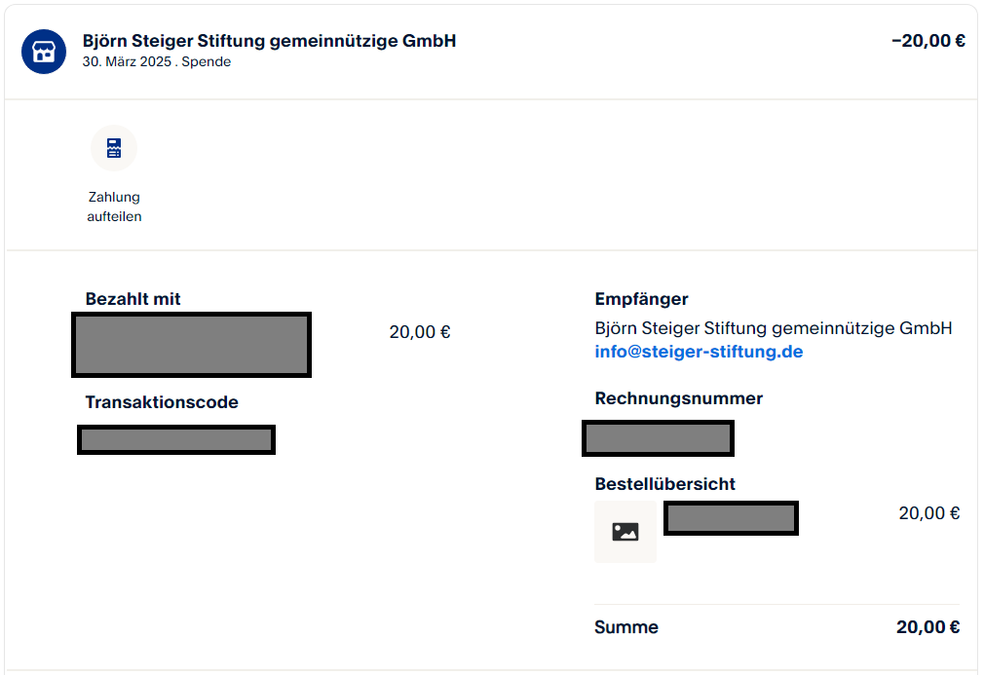
Task: Click the "Transaktionscode" label
Action: pos(162,402)
